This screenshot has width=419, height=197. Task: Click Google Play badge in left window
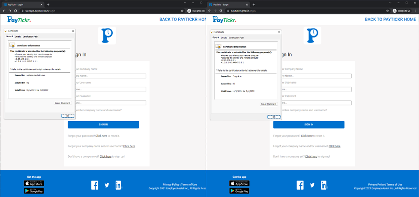click(34, 191)
